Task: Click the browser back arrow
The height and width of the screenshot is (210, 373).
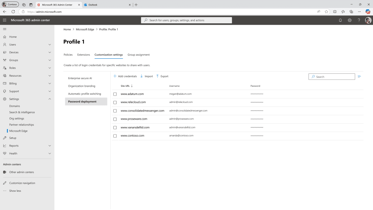Action: (x=5, y=12)
